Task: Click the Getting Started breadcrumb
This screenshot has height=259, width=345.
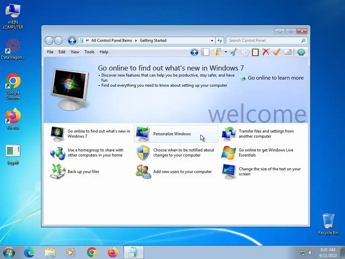Action: (153, 40)
